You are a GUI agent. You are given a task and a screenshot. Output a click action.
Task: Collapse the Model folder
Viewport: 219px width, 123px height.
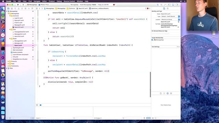point(10,39)
